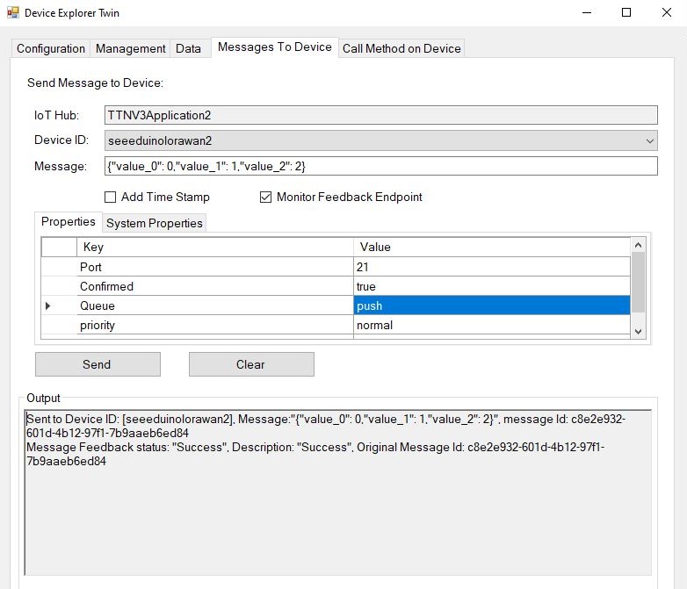Uncheck Monitor Feedback Endpoint checkbox
This screenshot has height=589, width=687.
(266, 198)
